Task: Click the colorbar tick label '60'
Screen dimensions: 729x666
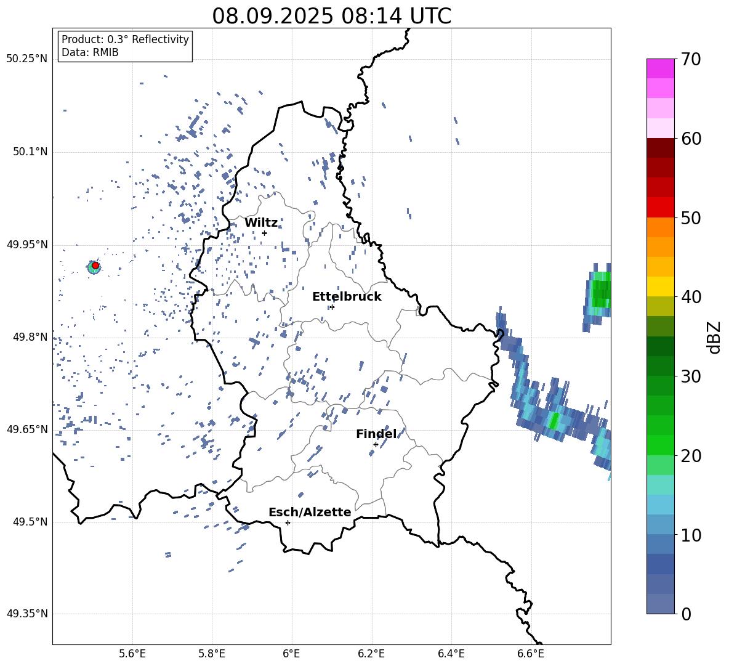Action: (x=691, y=139)
